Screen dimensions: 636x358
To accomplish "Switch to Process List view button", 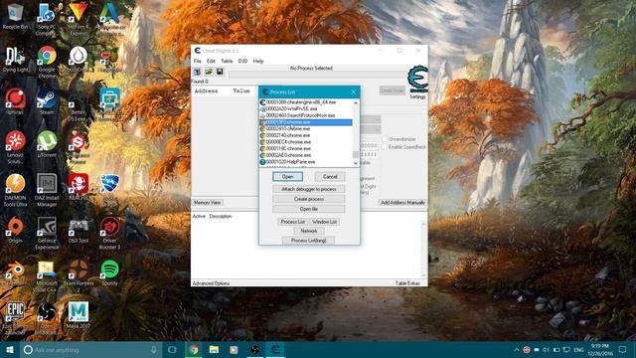I will coord(293,222).
